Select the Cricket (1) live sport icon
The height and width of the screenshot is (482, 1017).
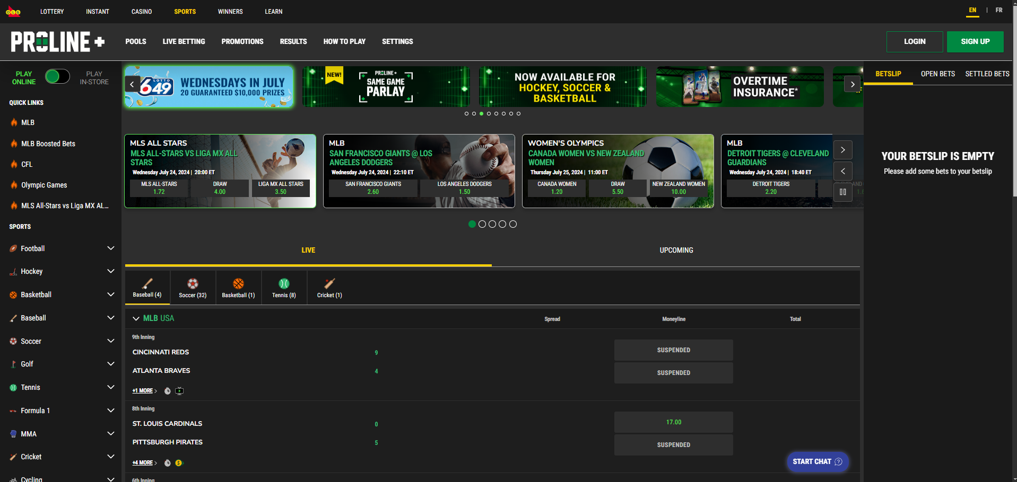click(329, 288)
